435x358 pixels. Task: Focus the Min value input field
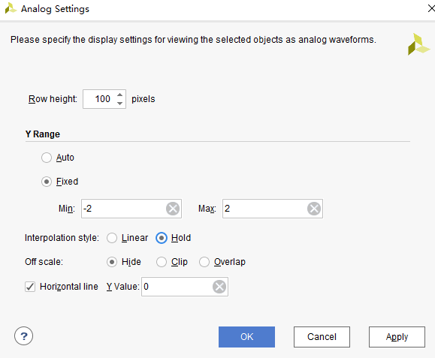(x=123, y=209)
